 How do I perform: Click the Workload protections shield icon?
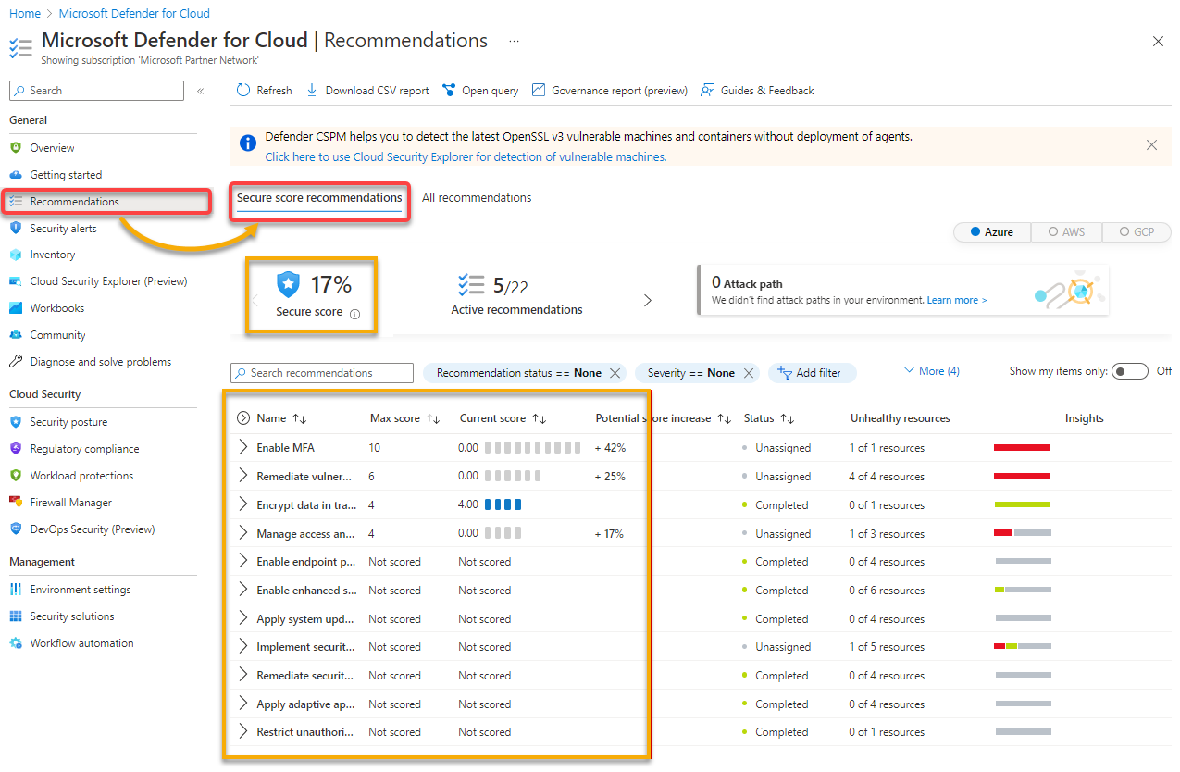tap(16, 476)
